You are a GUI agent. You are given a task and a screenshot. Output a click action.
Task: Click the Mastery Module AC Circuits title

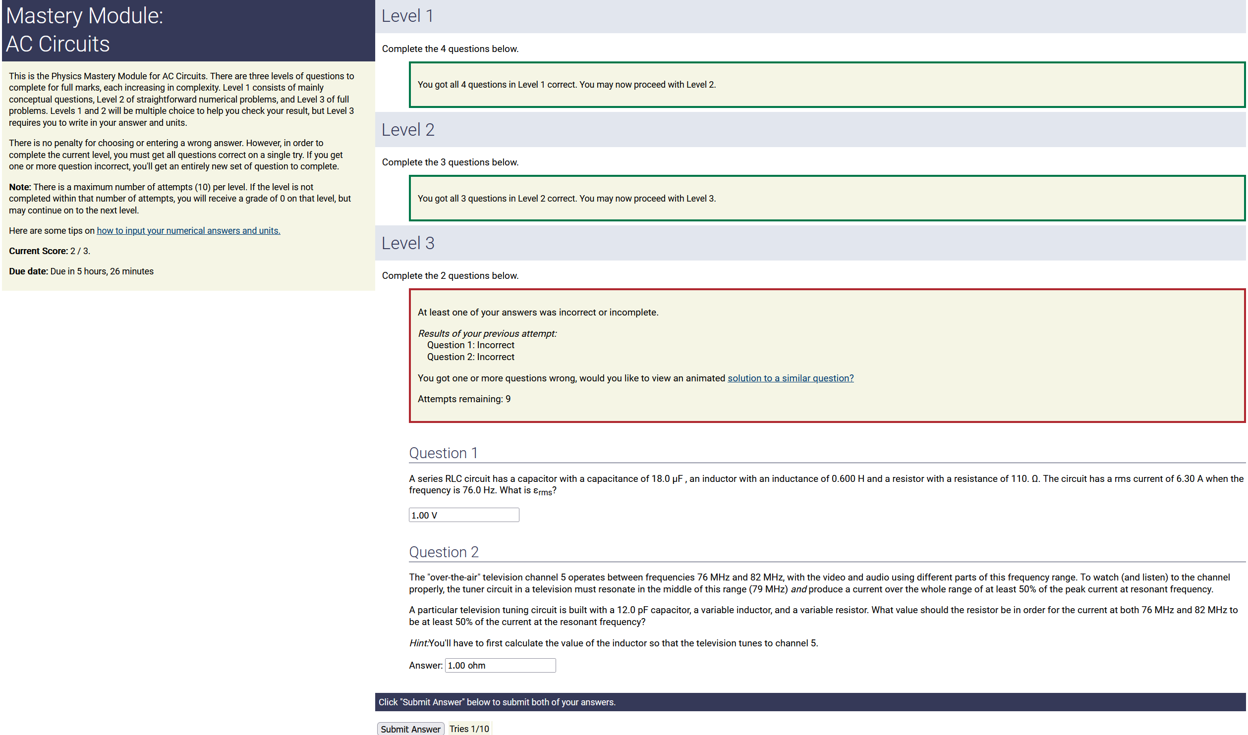(x=84, y=30)
